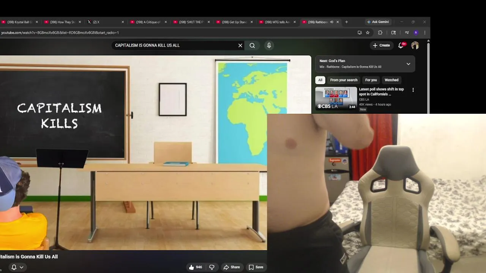This screenshot has width=486, height=273.
Task: Close the Rathbone tab
Action: click(x=338, y=22)
